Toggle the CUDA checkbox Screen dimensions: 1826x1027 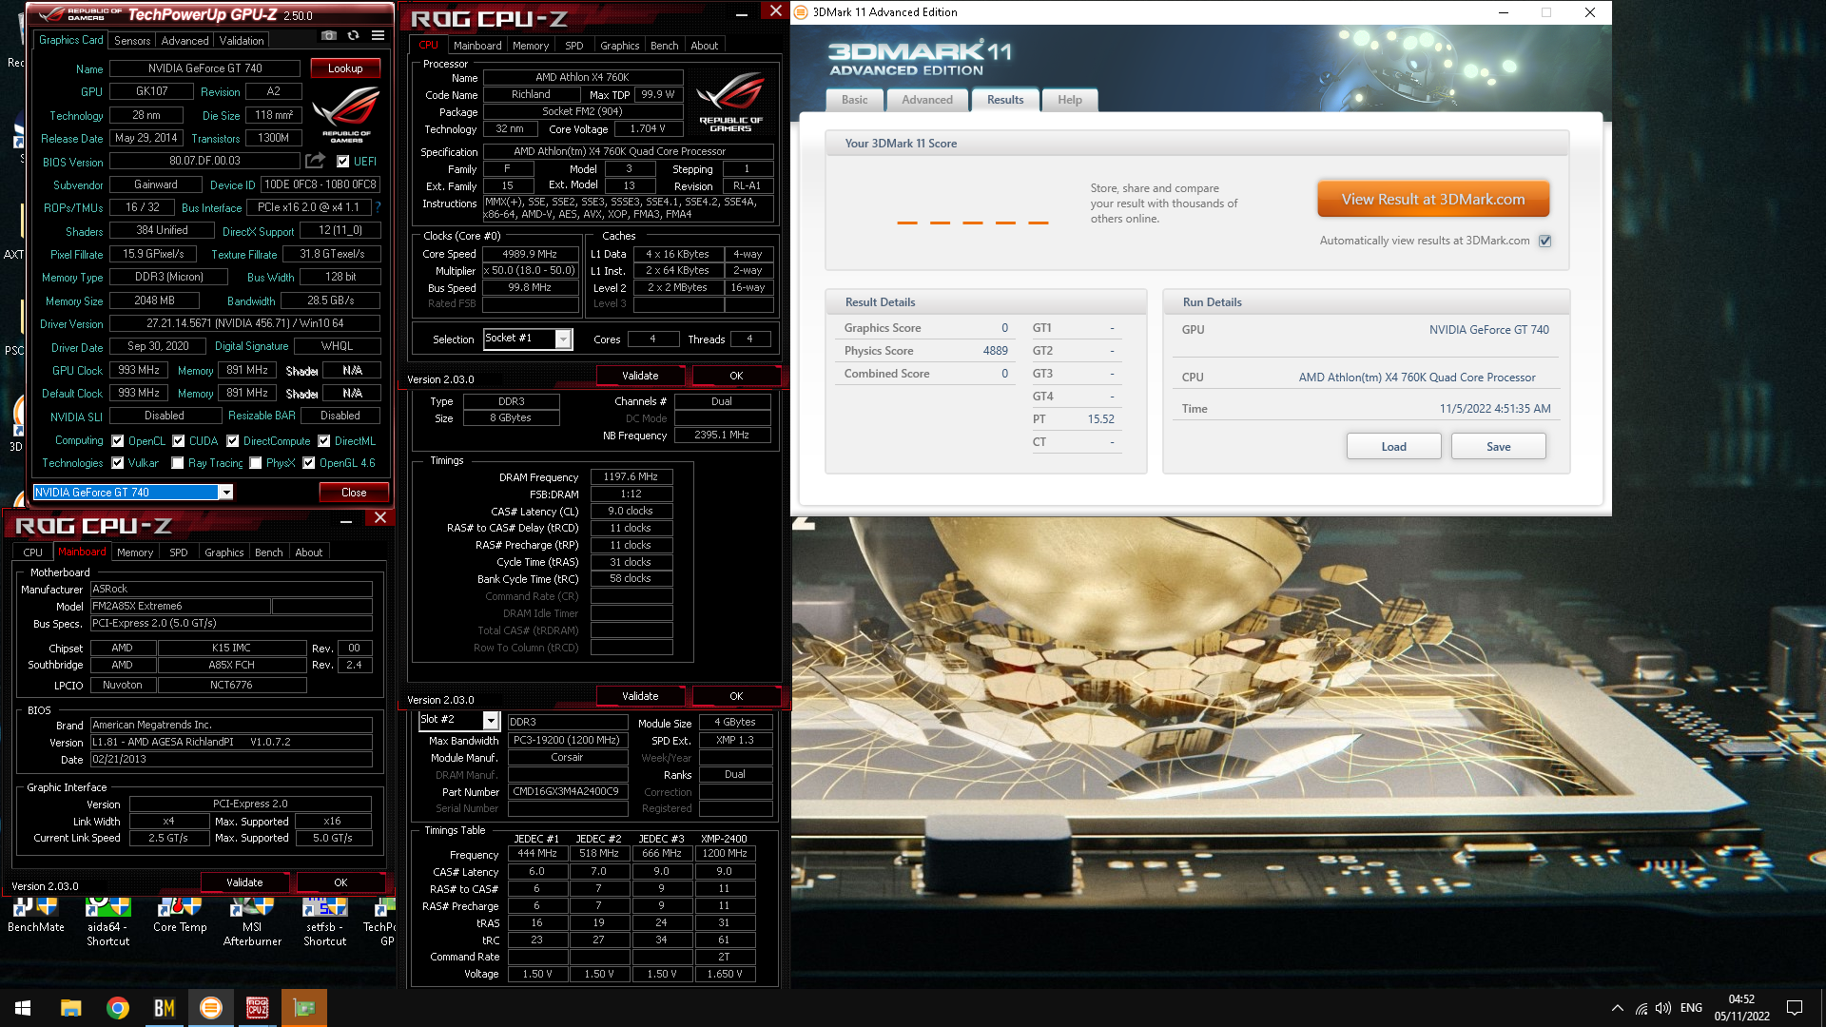[178, 441]
